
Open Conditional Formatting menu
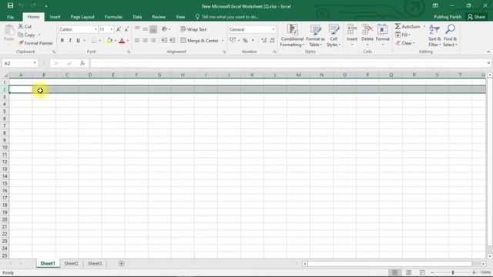click(x=292, y=35)
